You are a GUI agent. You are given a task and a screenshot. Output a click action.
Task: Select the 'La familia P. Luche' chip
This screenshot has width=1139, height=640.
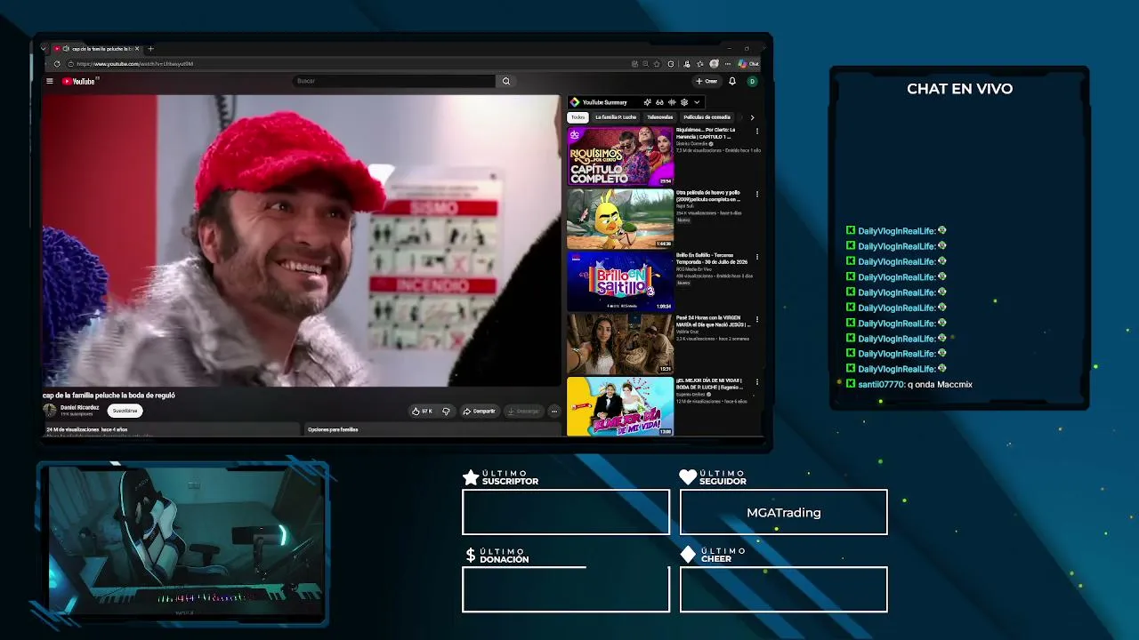coord(616,117)
